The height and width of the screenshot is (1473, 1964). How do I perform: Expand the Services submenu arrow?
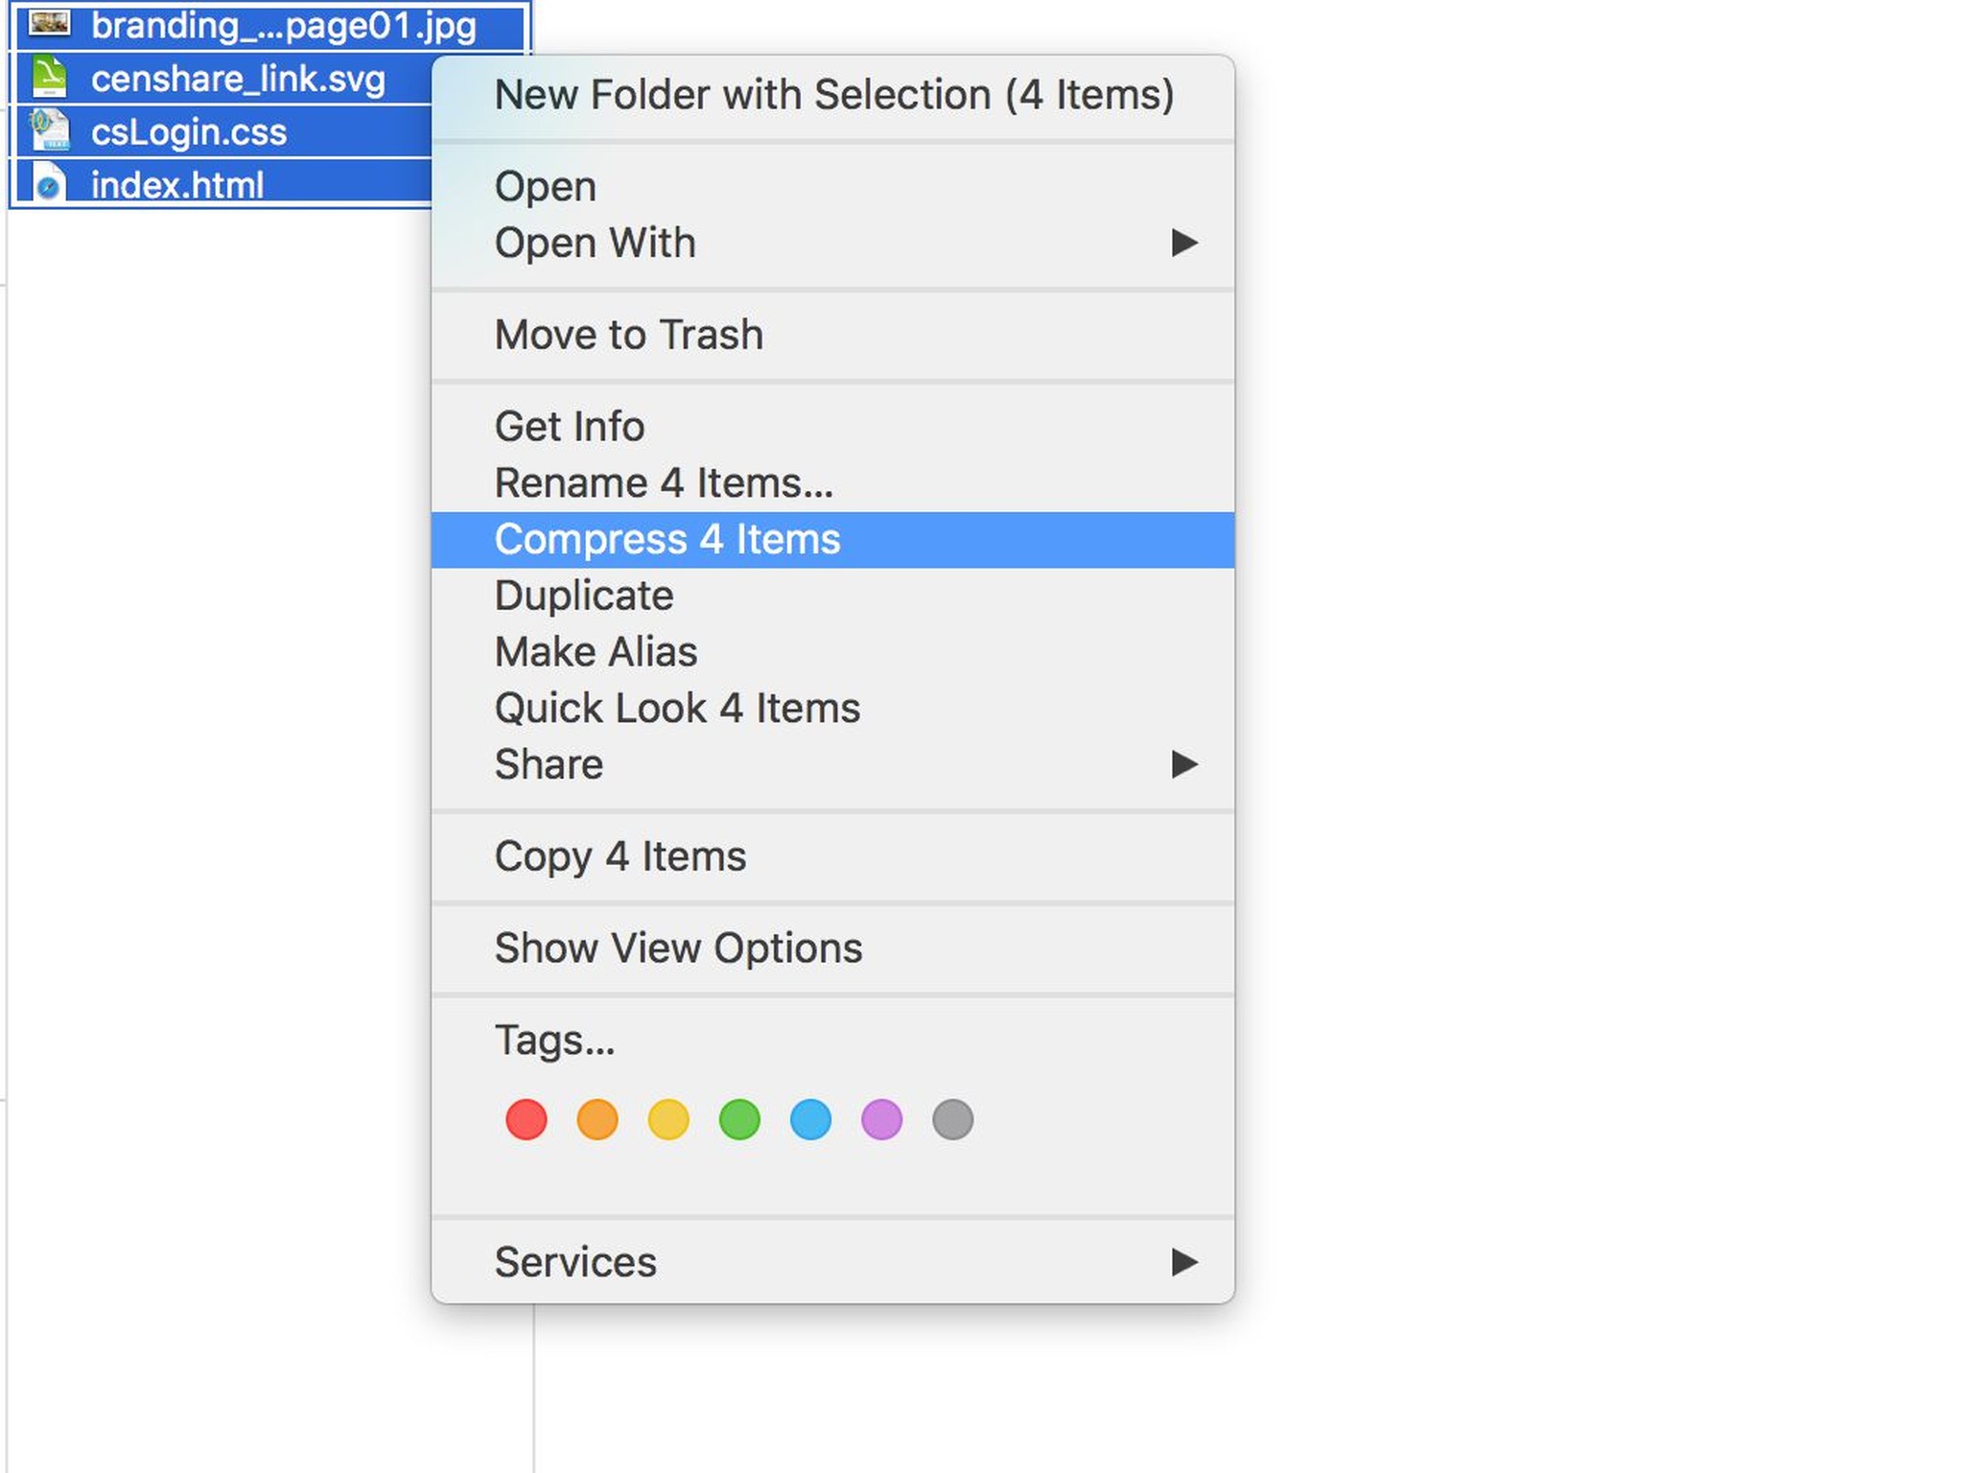pos(1184,1262)
